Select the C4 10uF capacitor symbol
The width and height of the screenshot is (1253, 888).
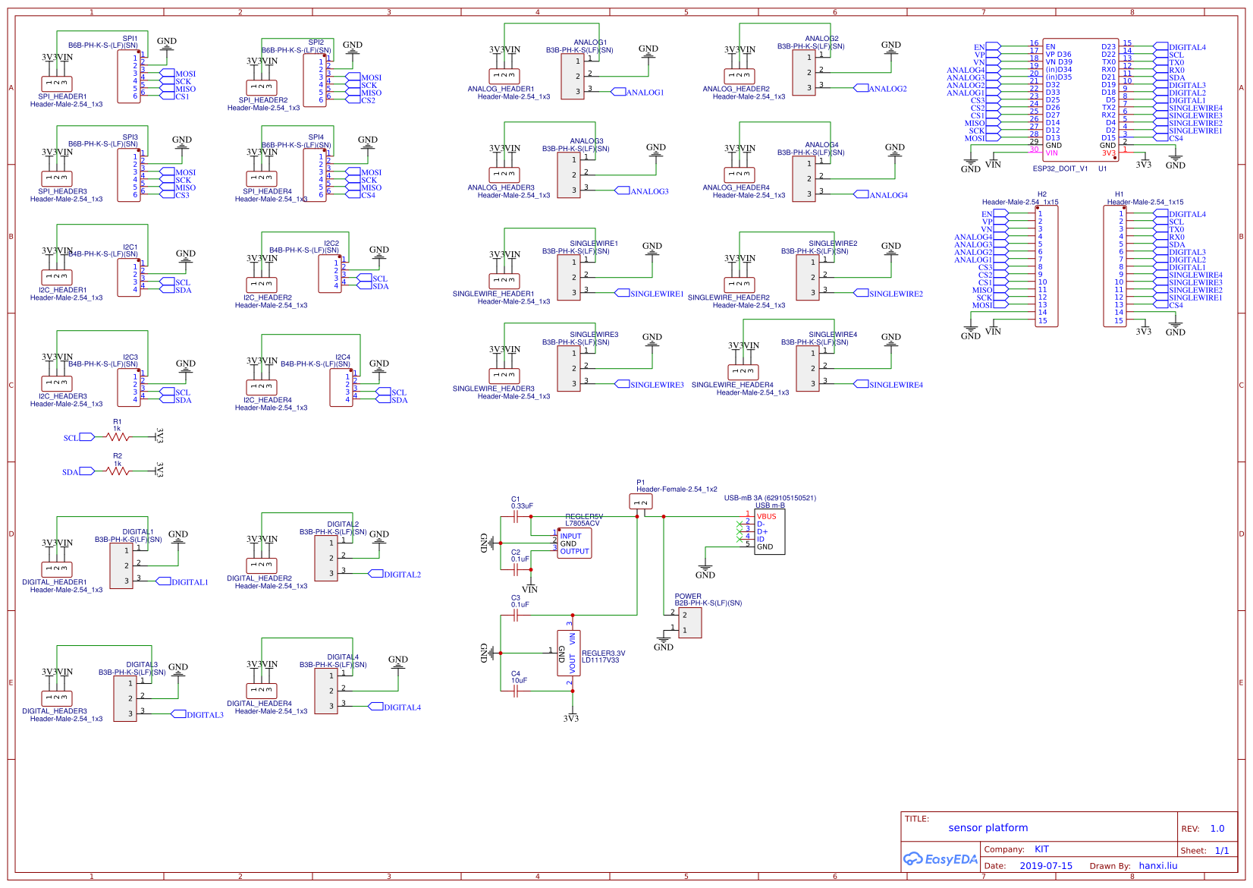[516, 691]
